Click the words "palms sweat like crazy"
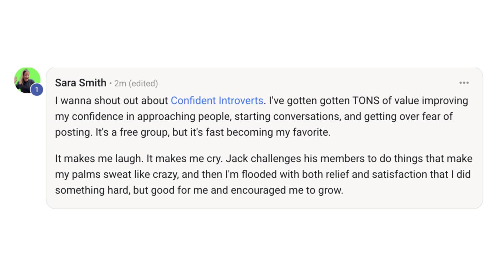 point(125,175)
